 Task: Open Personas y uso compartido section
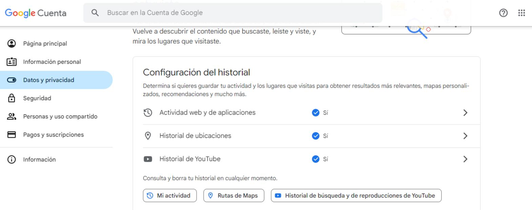tap(60, 117)
